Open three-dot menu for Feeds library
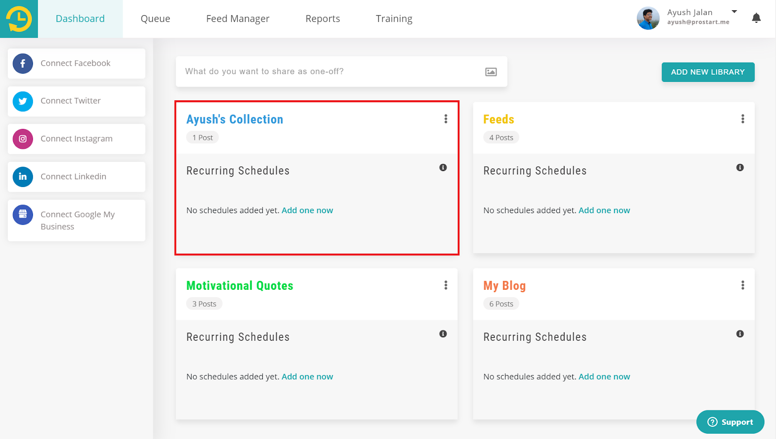Screen dimensions: 776x439 tap(743, 119)
